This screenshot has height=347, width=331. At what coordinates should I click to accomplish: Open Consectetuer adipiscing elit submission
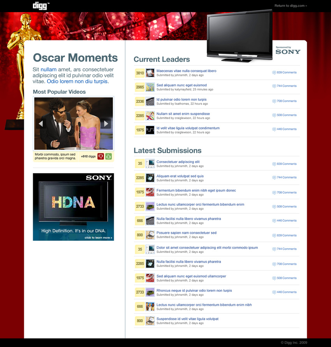pos(178,162)
